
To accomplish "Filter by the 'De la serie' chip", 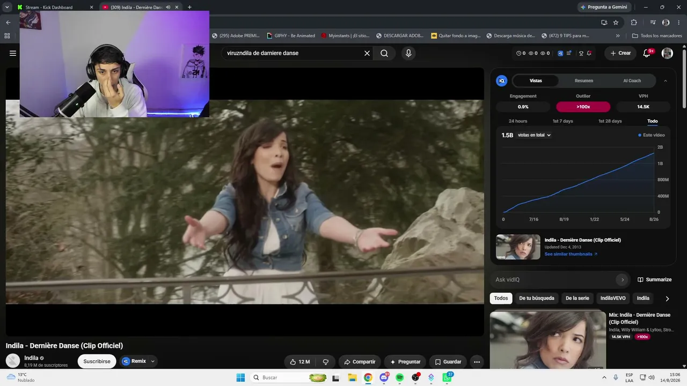I will (578, 299).
